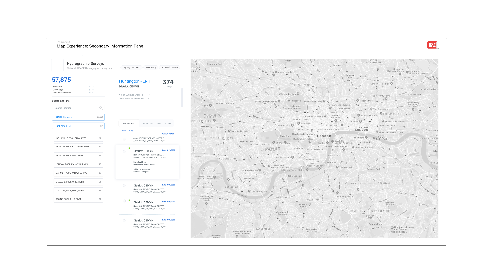Select the Stamford Bridge map pin
Screen dimensions: 484x271
(260, 170)
